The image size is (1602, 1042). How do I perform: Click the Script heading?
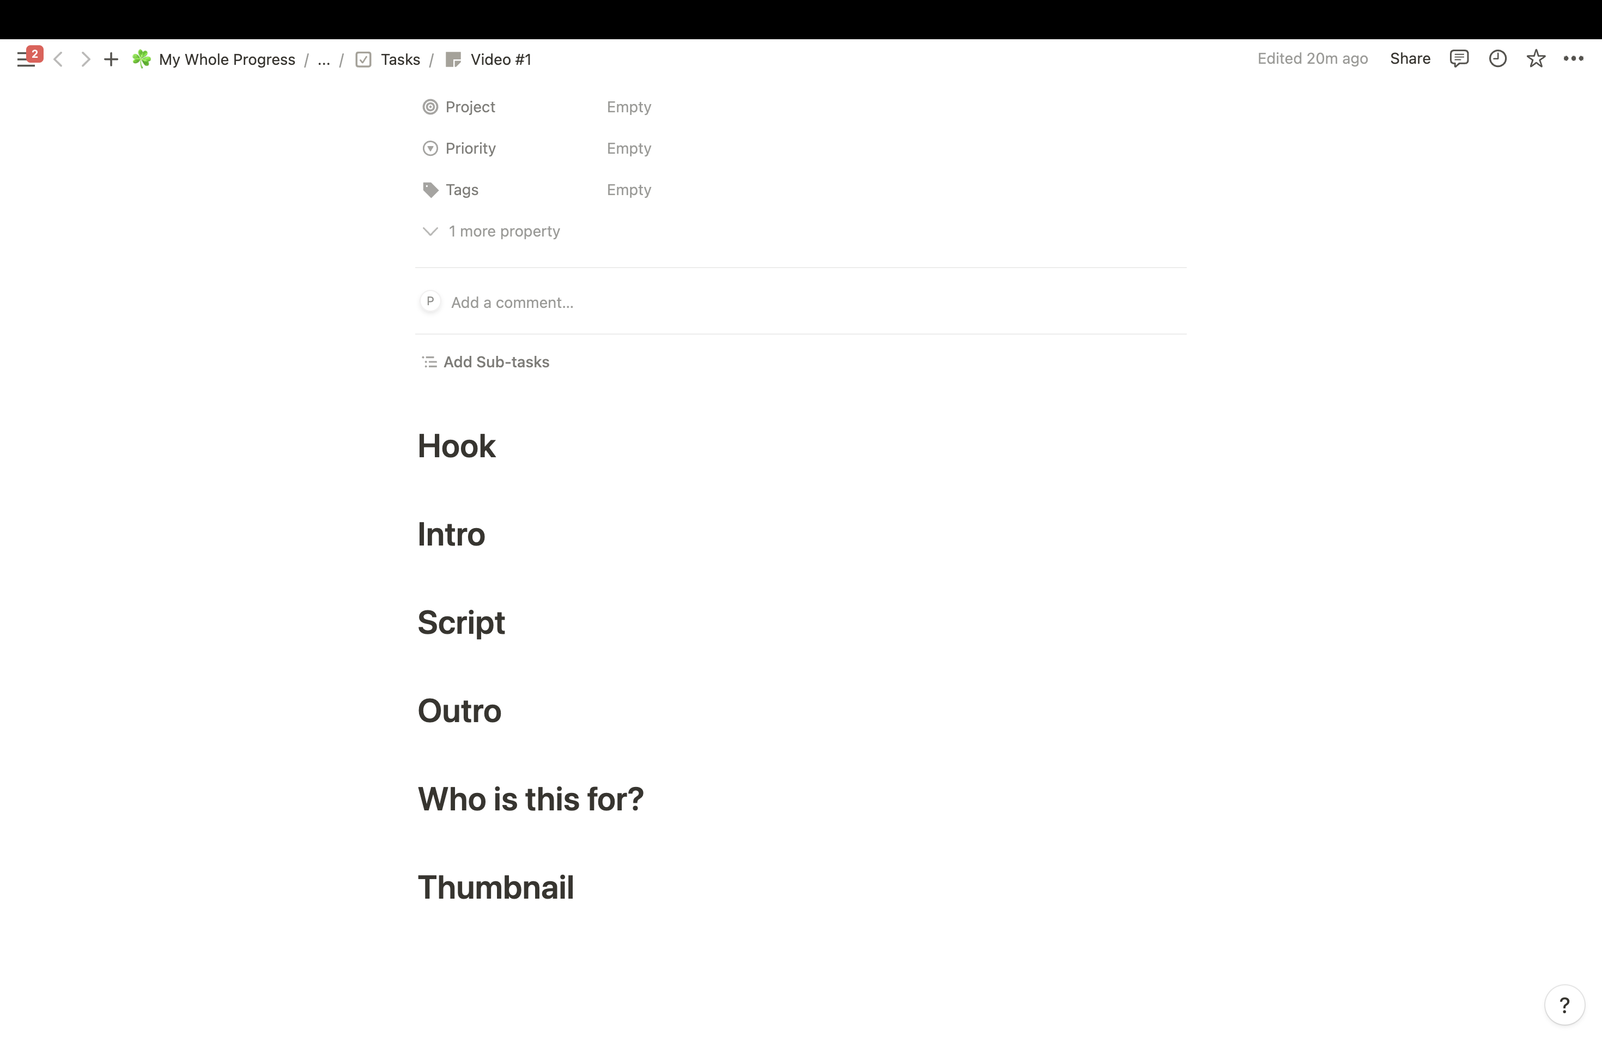[461, 623]
